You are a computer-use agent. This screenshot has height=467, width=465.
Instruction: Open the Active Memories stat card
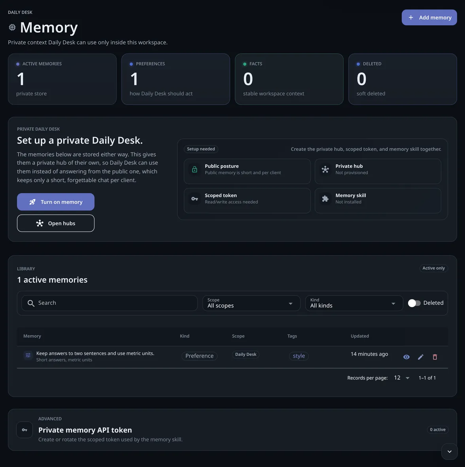click(x=62, y=79)
